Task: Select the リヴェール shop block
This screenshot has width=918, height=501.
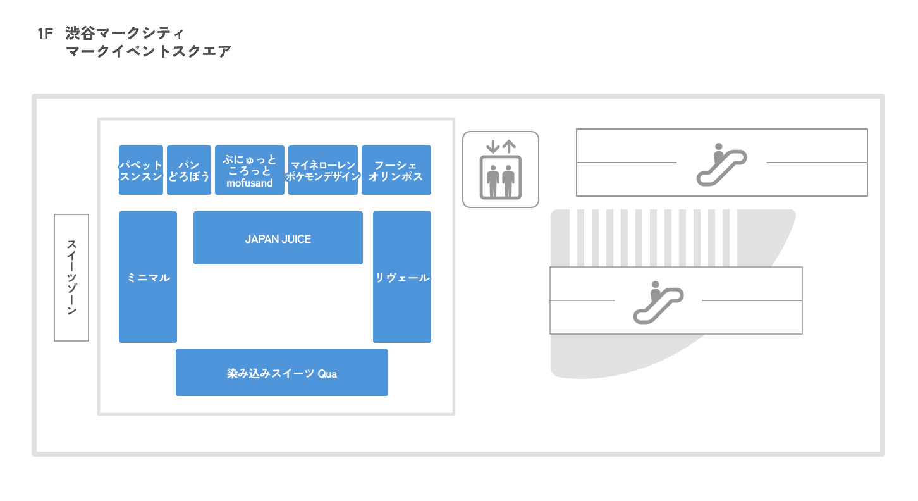Action: 402,277
